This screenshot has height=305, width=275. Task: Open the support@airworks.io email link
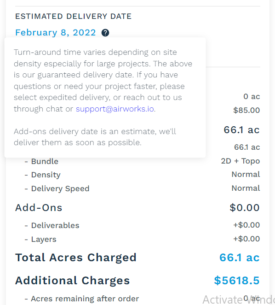point(115,109)
